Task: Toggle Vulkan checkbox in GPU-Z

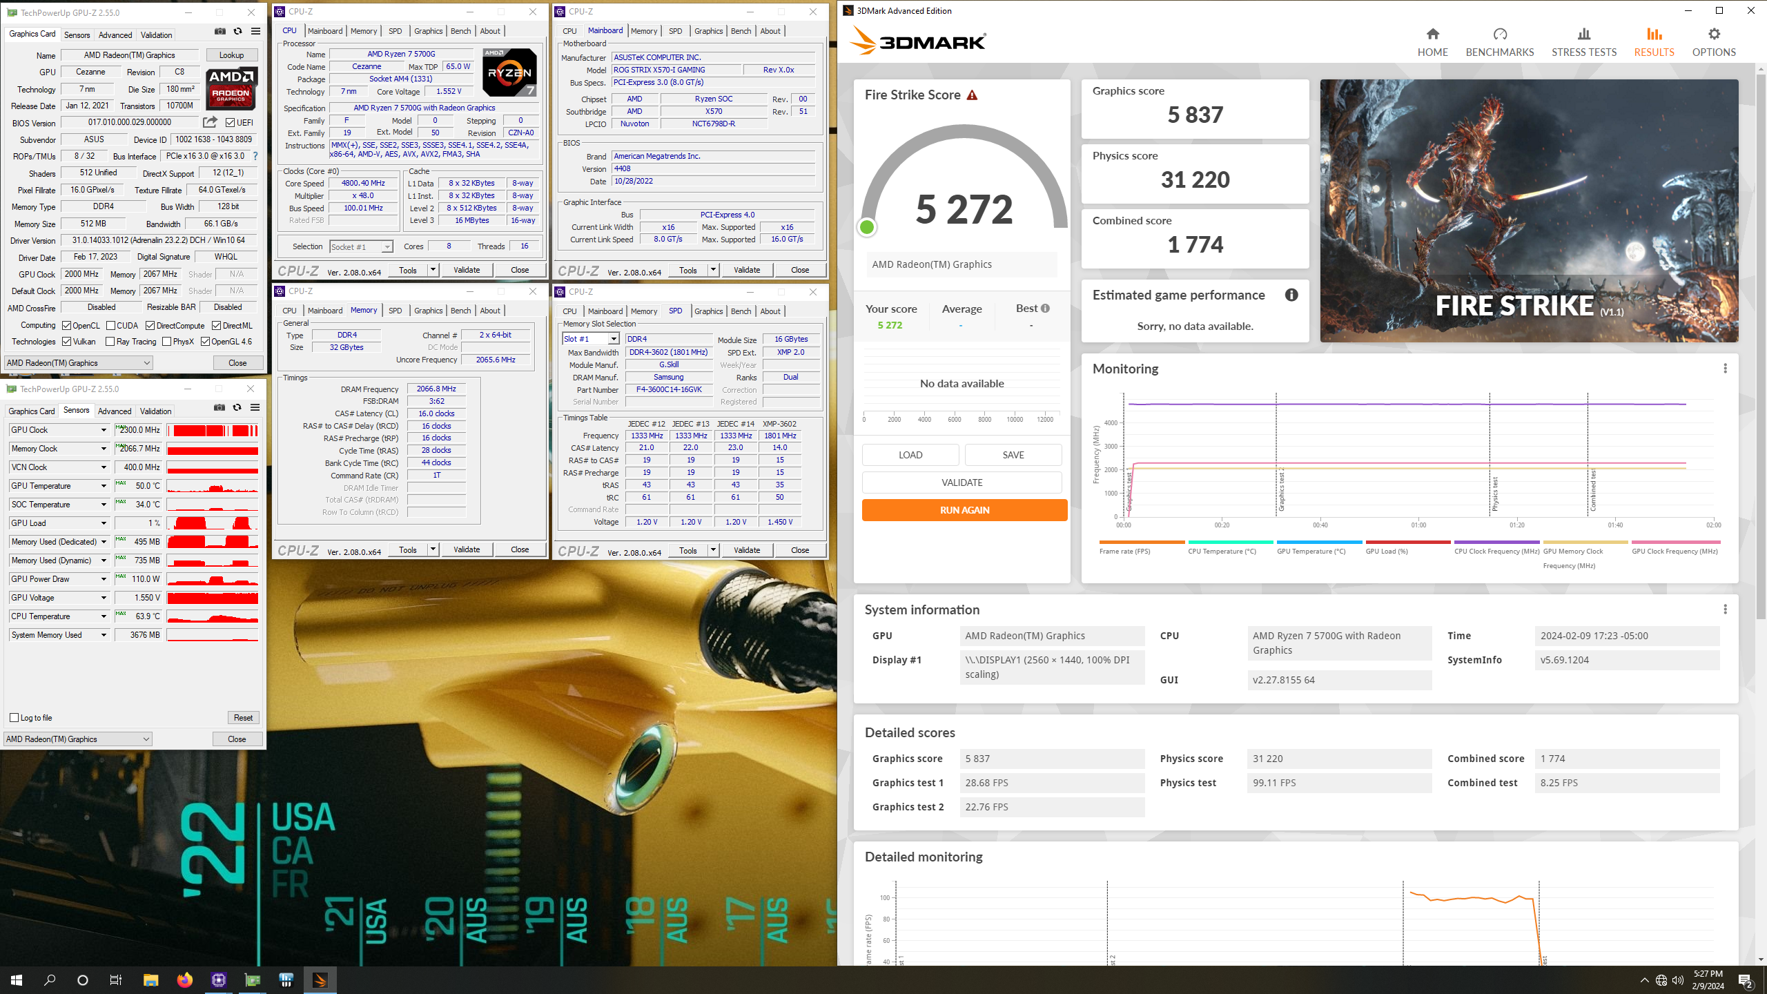Action: pos(67,342)
